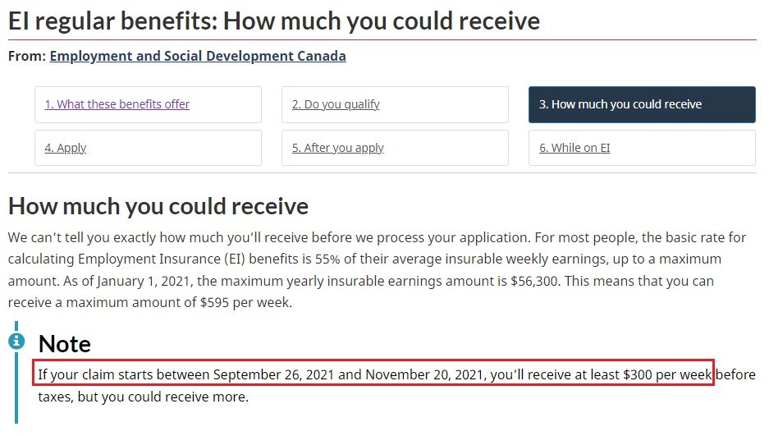Image resolution: width=769 pixels, height=436 pixels.
Task: Click the '$595 per week' text
Action: pos(245,303)
